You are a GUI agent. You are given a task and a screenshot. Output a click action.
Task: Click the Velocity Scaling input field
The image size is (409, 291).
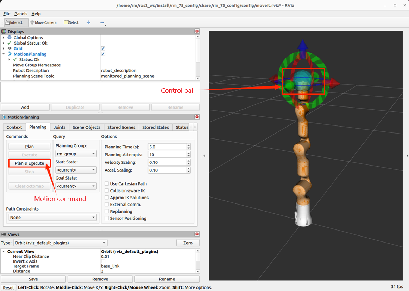pos(166,162)
